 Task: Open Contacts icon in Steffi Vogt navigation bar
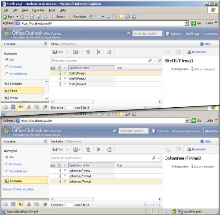click(21, 107)
